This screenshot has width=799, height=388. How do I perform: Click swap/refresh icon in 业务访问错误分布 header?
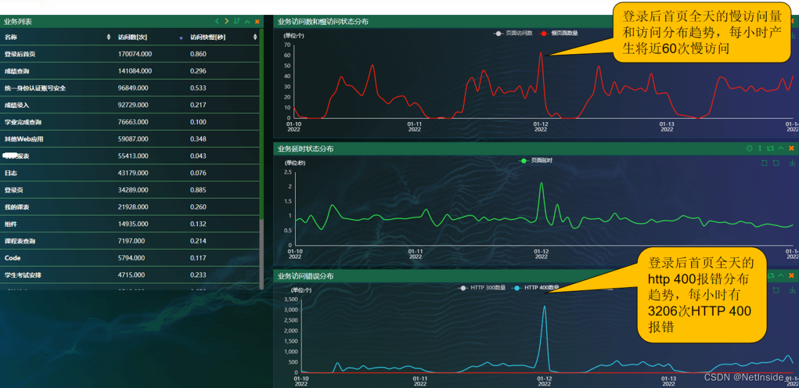[771, 275]
